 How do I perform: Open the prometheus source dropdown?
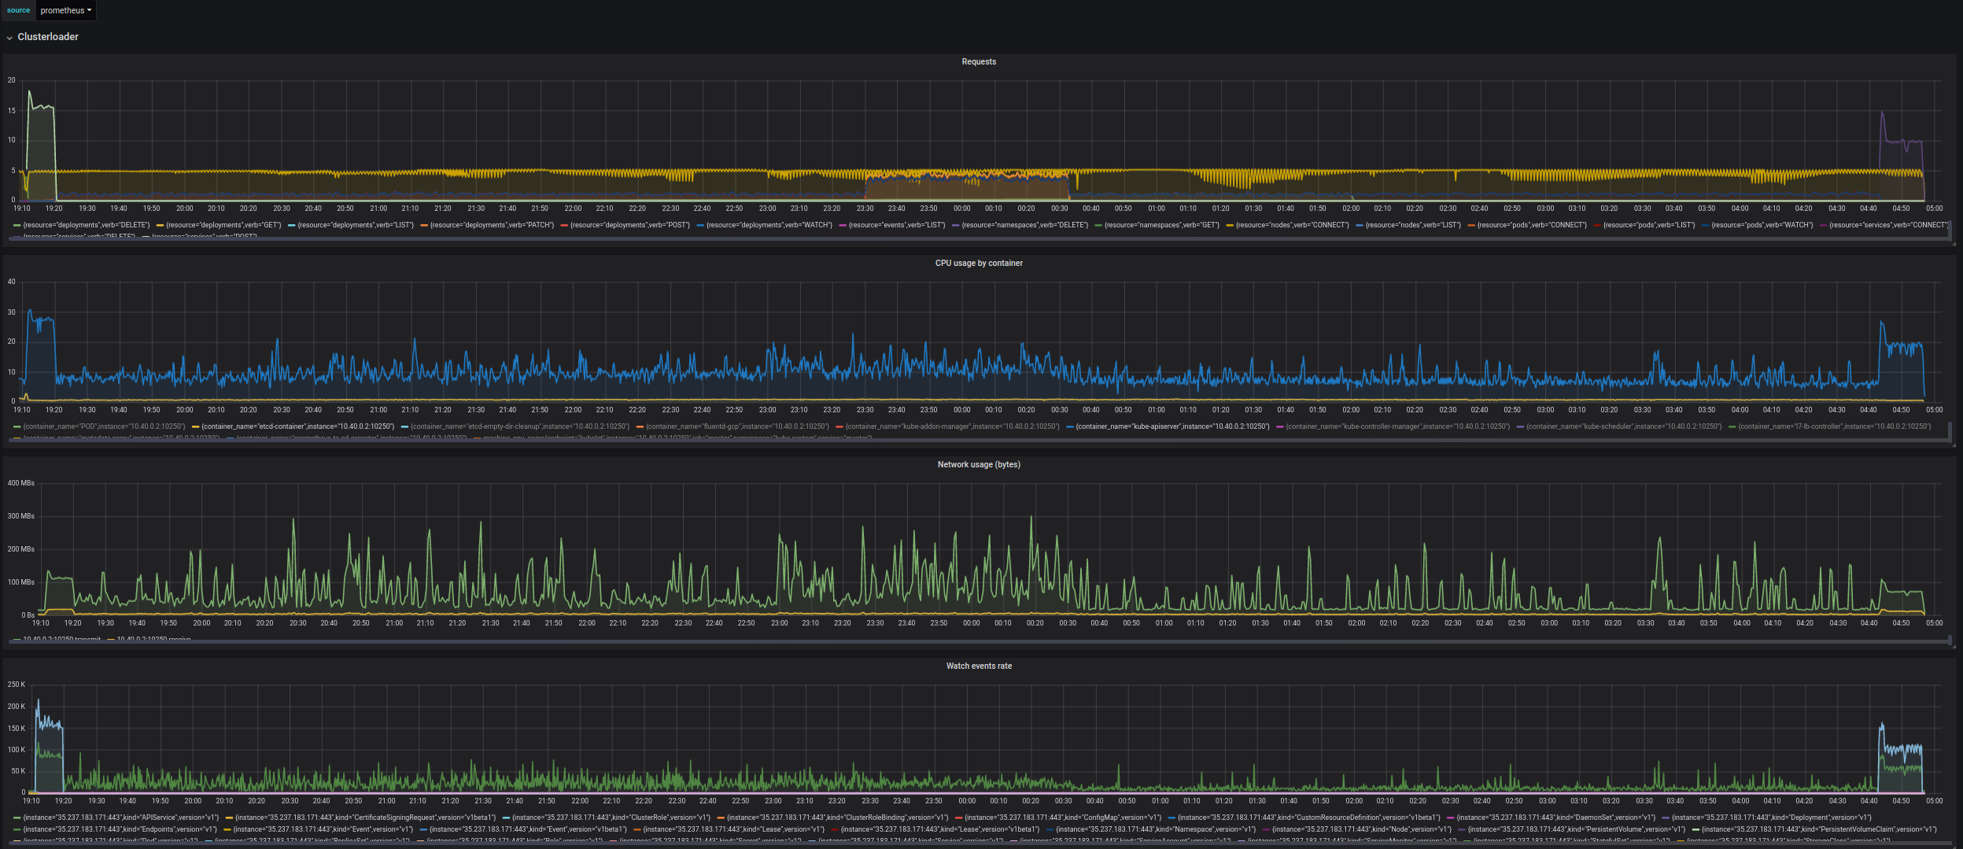click(66, 10)
